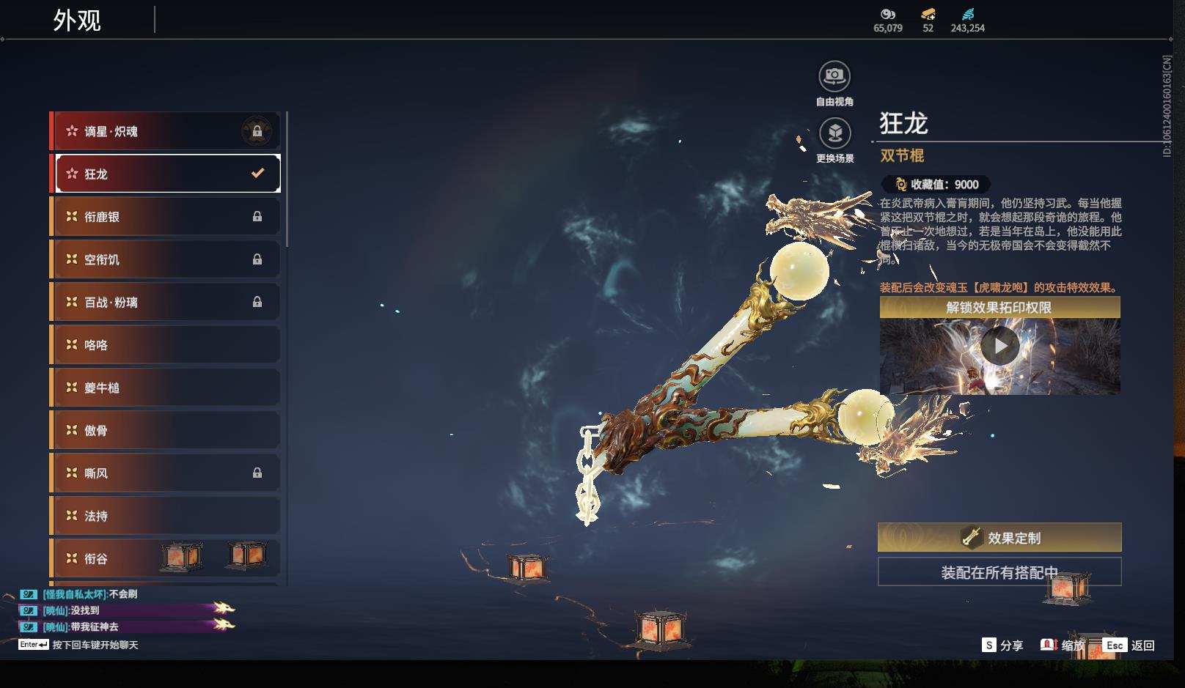Click the 外观 page title
The height and width of the screenshot is (688, 1185).
tap(77, 20)
